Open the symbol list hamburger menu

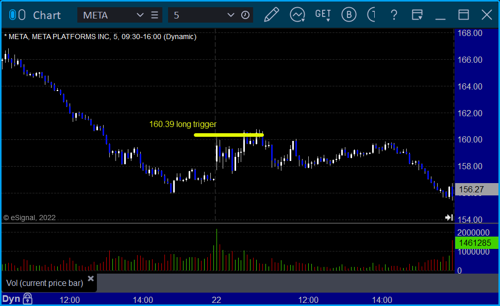tap(155, 15)
